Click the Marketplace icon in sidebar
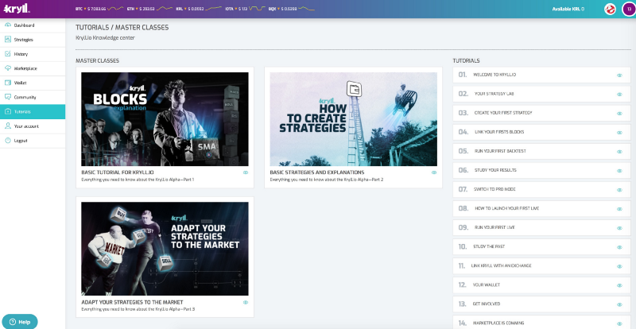This screenshot has height=329, width=636. pyautogui.click(x=8, y=68)
